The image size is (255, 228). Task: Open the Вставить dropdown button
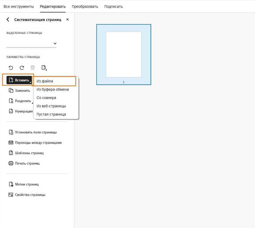(19, 80)
